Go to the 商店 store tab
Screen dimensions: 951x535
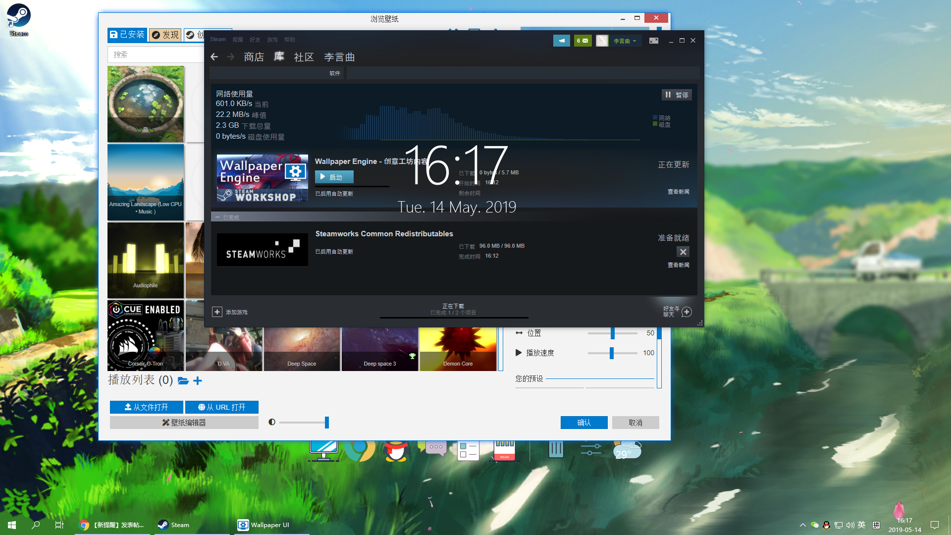[254, 57]
